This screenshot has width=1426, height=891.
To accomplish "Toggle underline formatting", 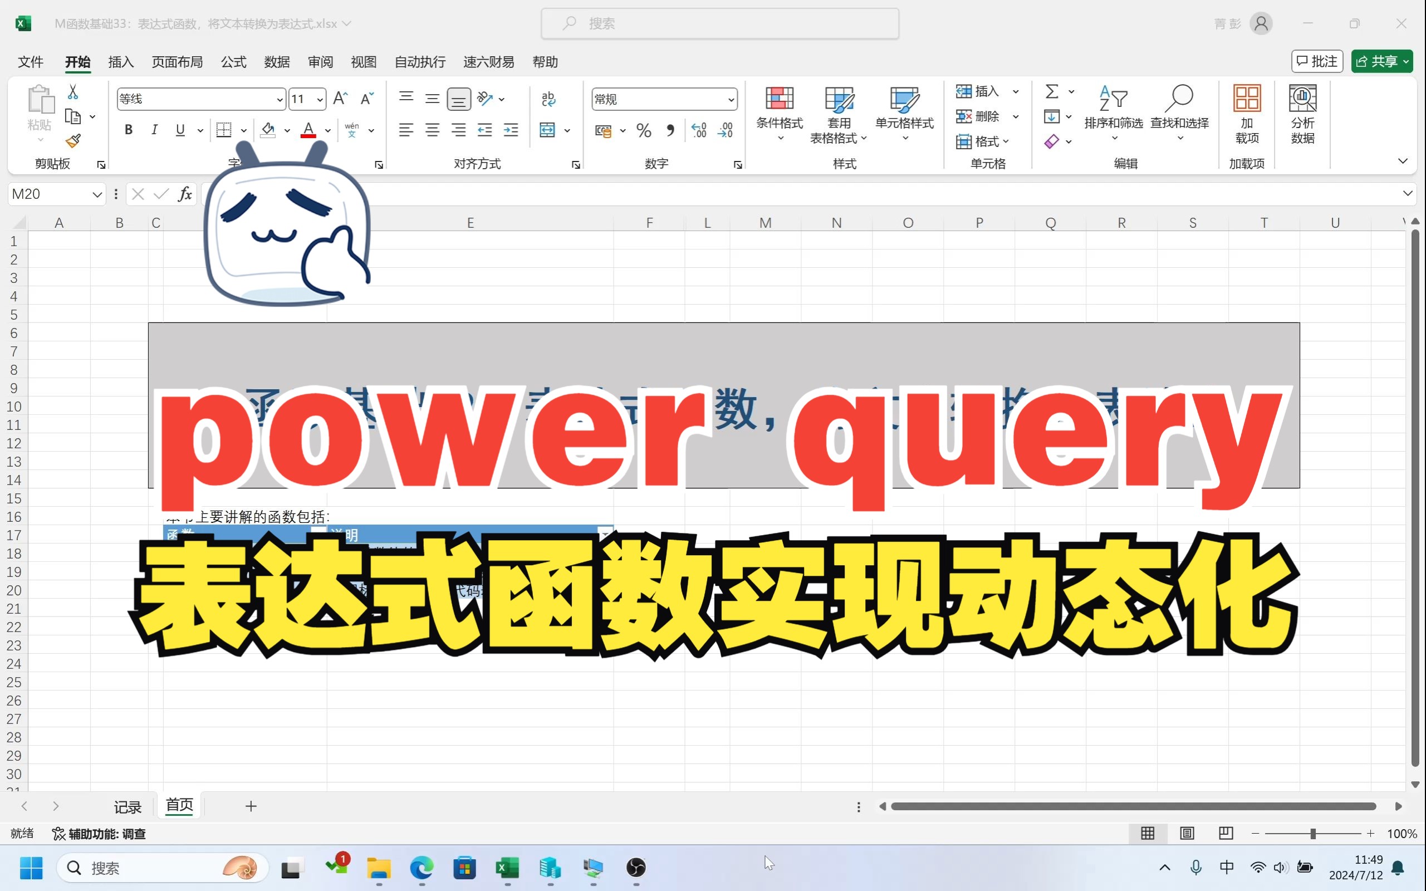I will (x=180, y=130).
